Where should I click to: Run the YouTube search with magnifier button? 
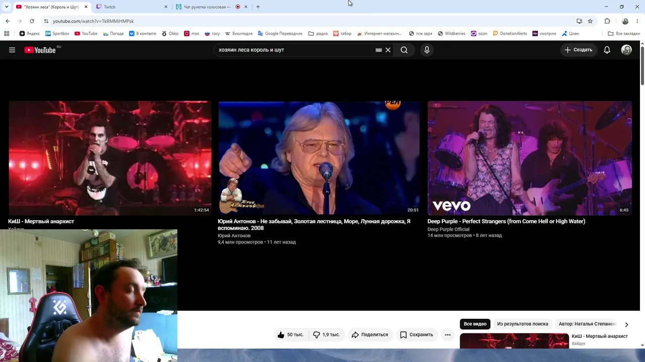[x=404, y=50]
